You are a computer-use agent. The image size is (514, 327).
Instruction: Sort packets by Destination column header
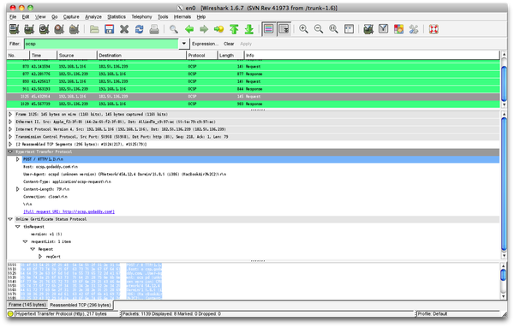coord(141,56)
